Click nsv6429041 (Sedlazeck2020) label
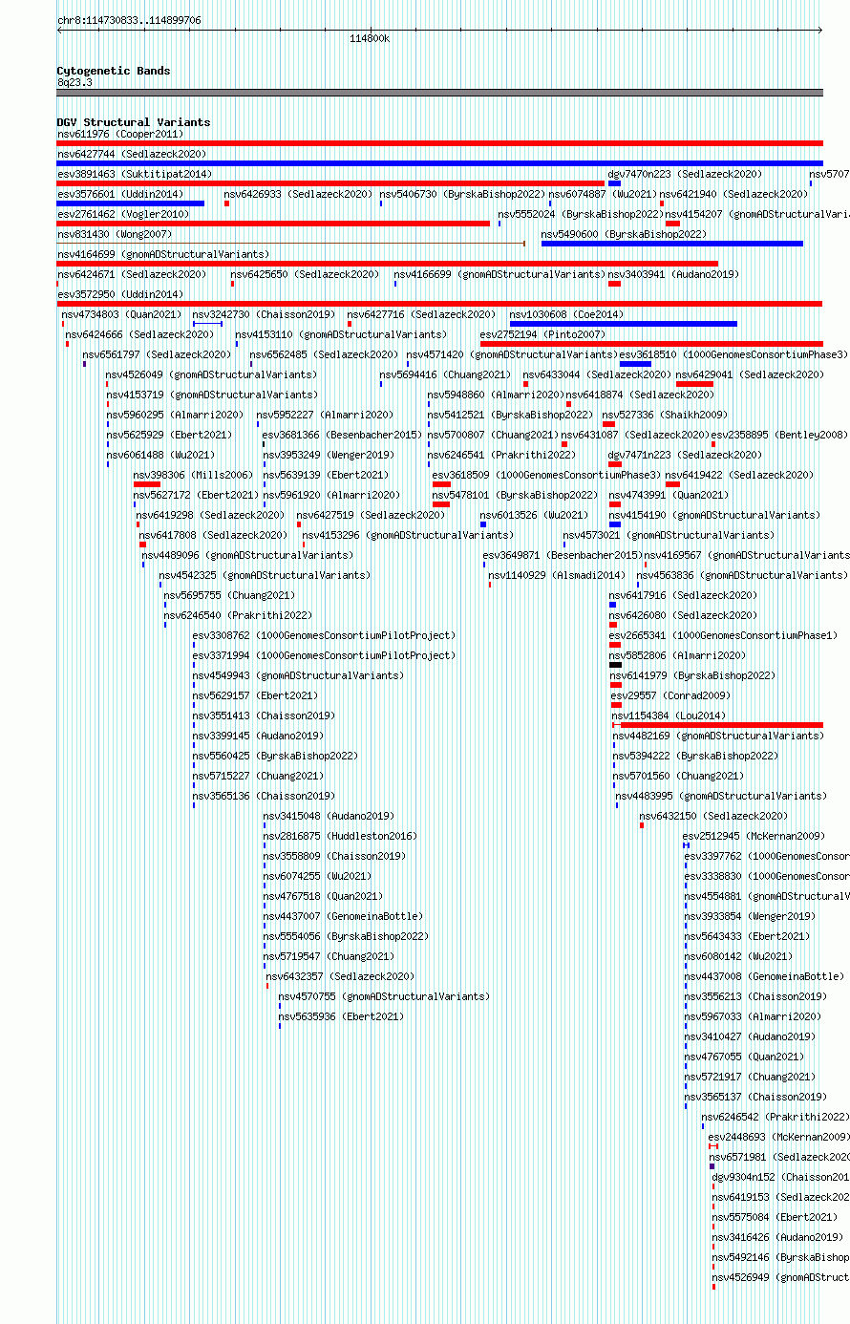This screenshot has height=1324, width=850. [751, 374]
